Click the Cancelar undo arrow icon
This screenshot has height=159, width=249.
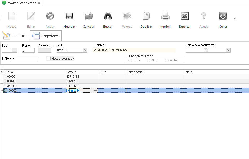click(x=89, y=17)
